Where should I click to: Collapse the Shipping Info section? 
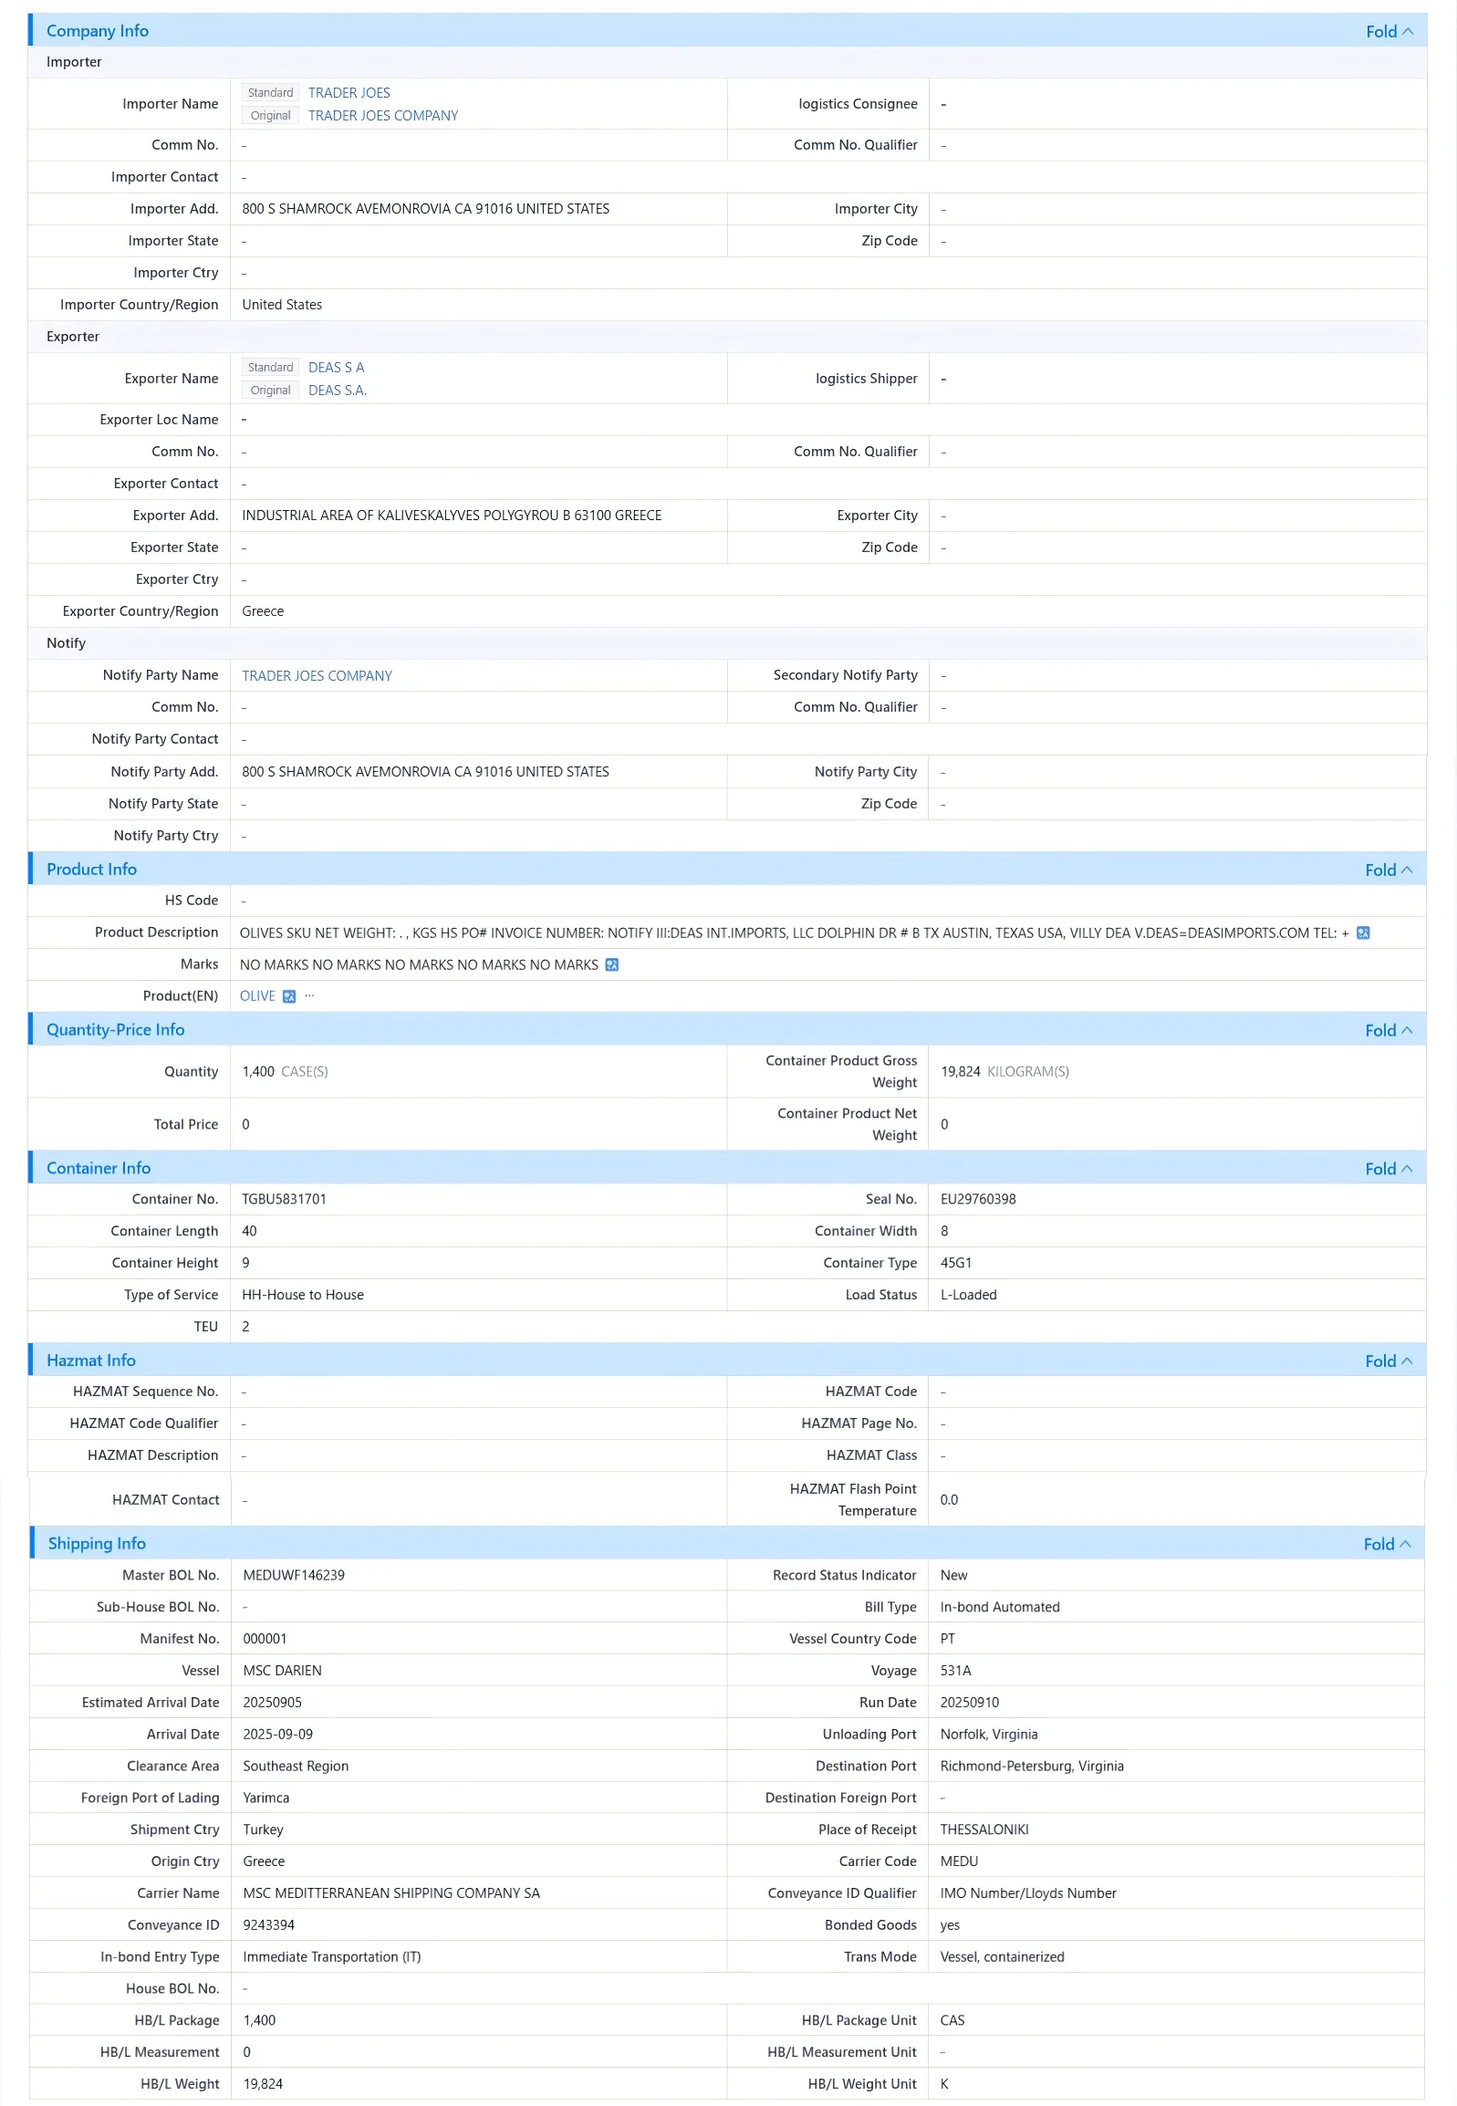pos(1387,1544)
